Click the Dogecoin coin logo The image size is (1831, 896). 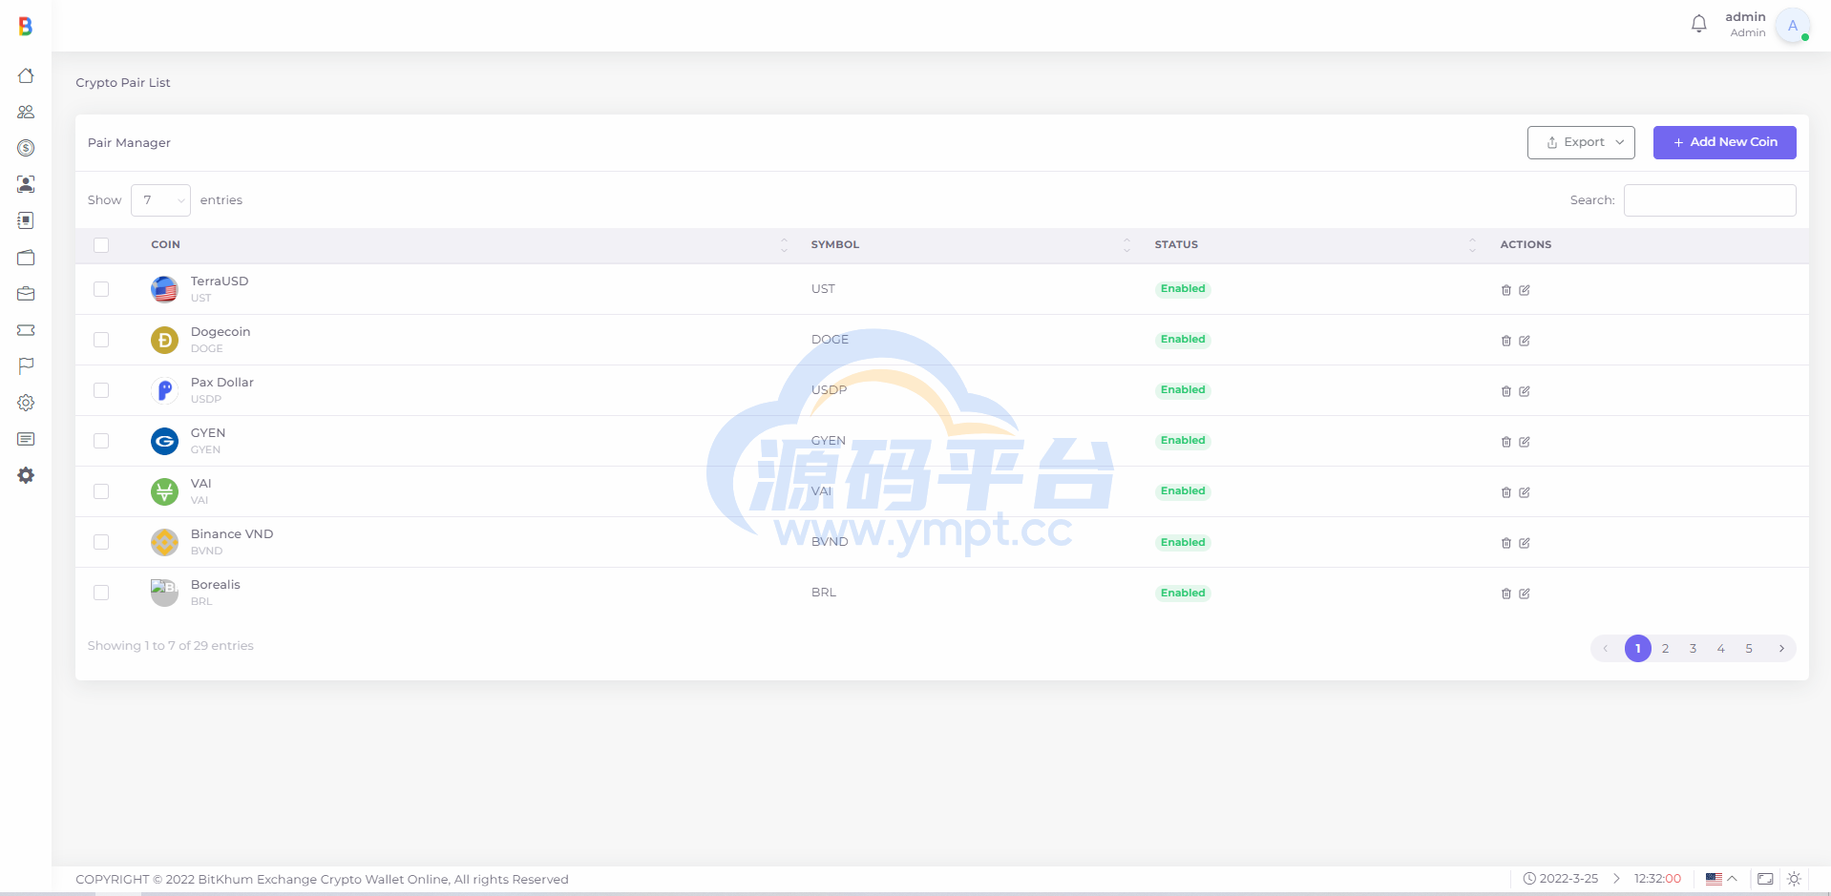pyautogui.click(x=164, y=340)
